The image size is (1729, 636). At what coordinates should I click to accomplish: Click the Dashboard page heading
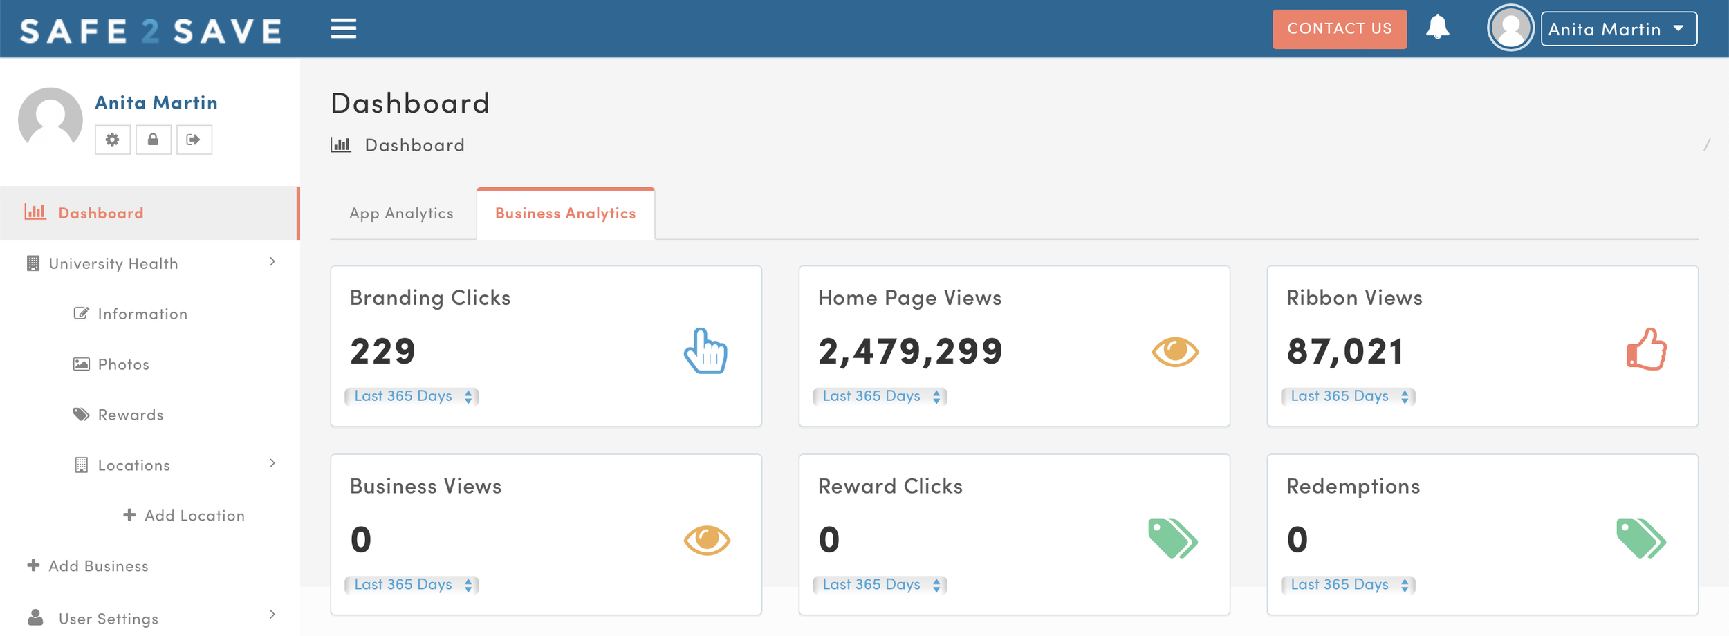411,103
